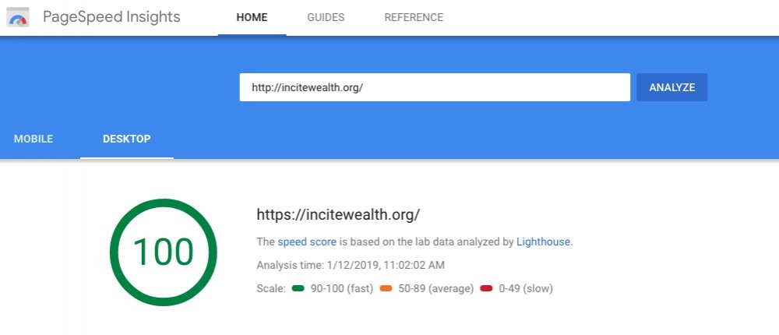Image resolution: width=779 pixels, height=335 pixels.
Task: Switch to the MOBILE results tab
Action: coord(33,139)
